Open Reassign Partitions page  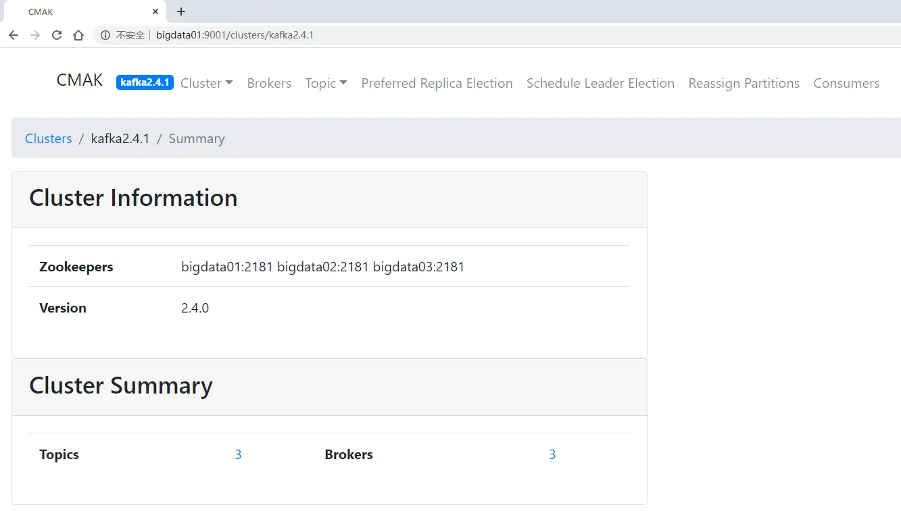click(744, 83)
